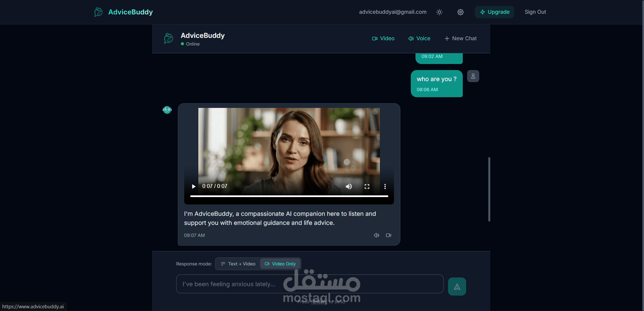644x311 pixels.
Task: Click the 09:06 AM message timestamp
Action: tap(427, 89)
